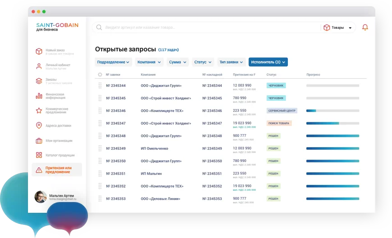This screenshot has height=238, width=392.
Task: Expand the Подразделение filter dropdown
Action: pos(113,62)
